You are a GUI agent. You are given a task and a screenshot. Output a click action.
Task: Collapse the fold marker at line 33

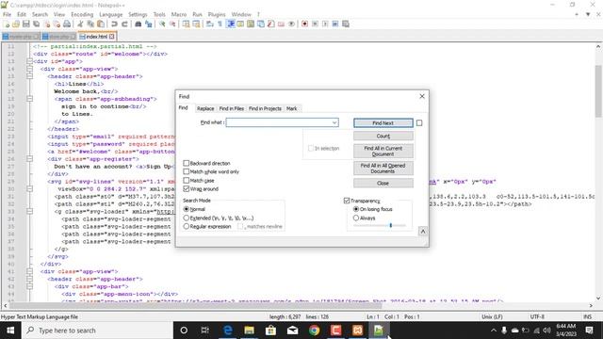(x=29, y=211)
